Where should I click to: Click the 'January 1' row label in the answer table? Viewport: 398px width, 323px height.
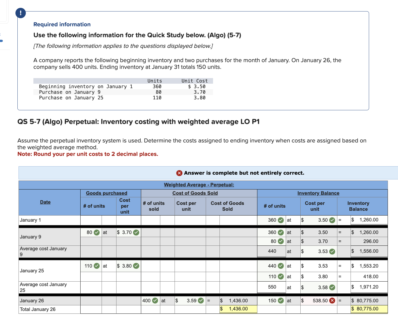pyautogui.click(x=30, y=220)
